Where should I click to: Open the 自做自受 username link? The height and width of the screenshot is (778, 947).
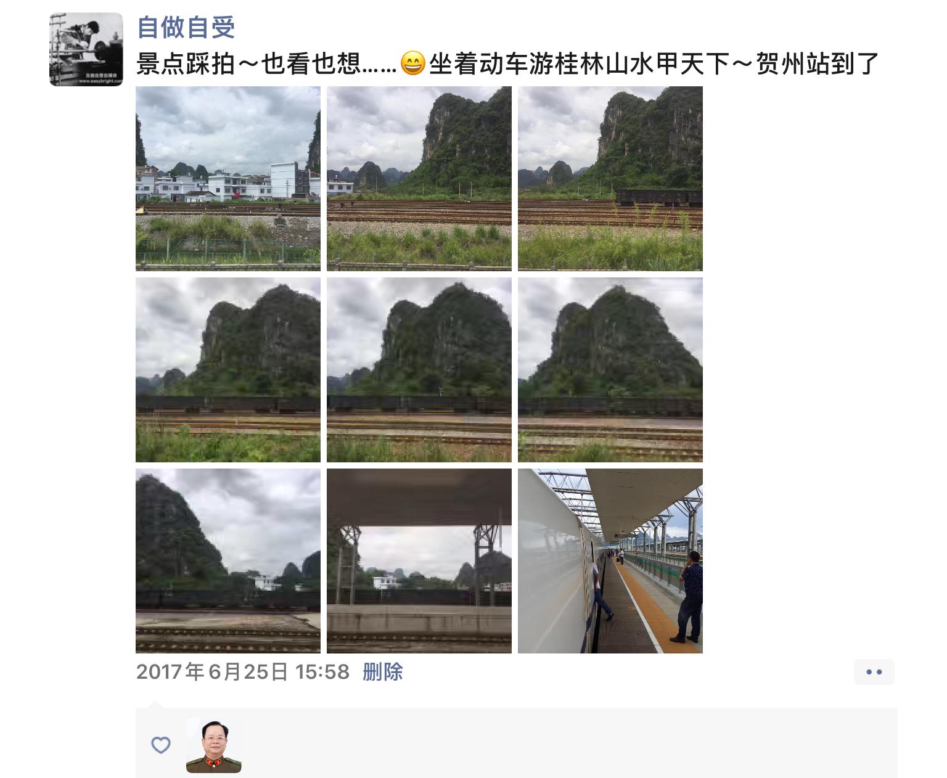pyautogui.click(x=186, y=27)
